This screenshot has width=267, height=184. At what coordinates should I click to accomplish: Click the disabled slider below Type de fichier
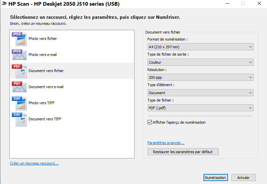point(200,116)
